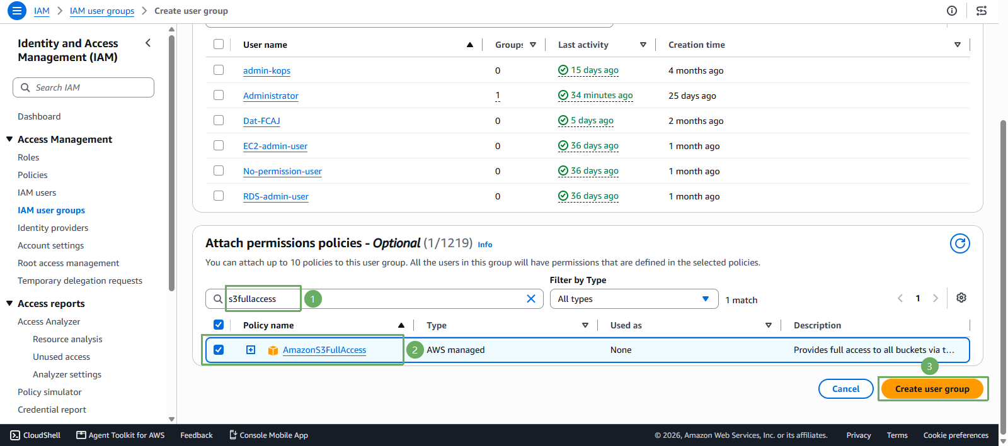Viewport: 1008px width, 446px height.
Task: Check the Administrator user checkbox
Action: coord(219,95)
